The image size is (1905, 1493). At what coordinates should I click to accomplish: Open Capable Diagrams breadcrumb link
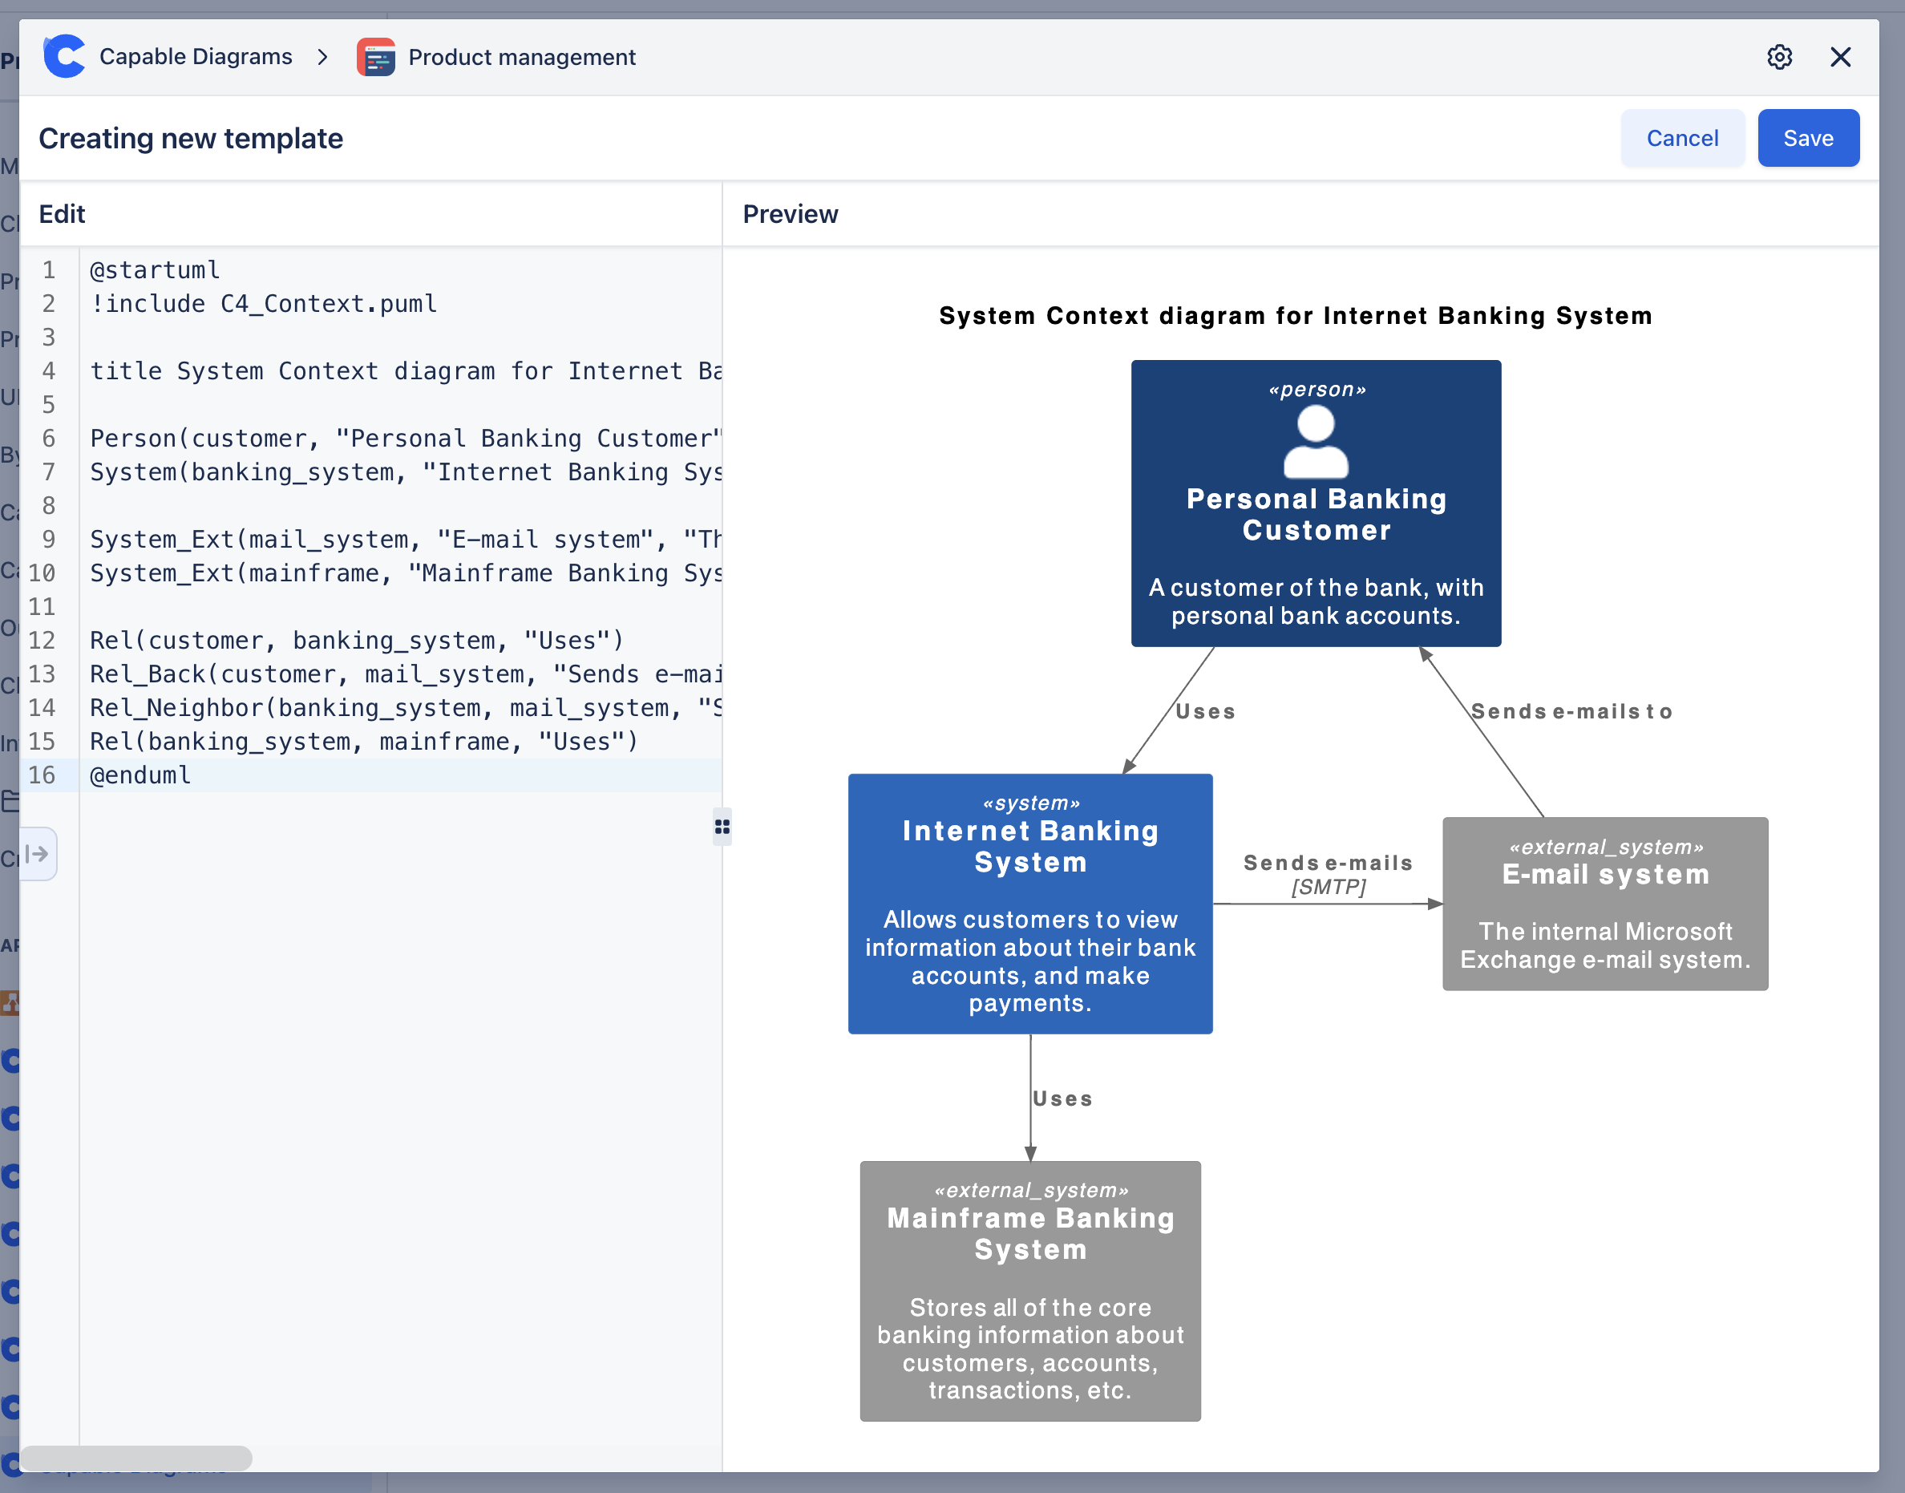coord(196,57)
